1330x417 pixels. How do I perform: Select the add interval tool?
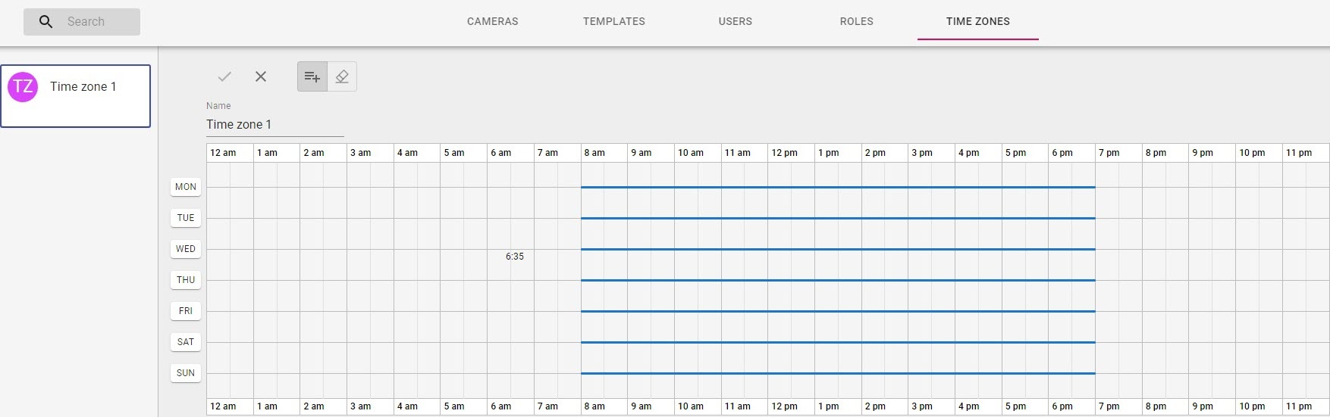pyautogui.click(x=312, y=76)
